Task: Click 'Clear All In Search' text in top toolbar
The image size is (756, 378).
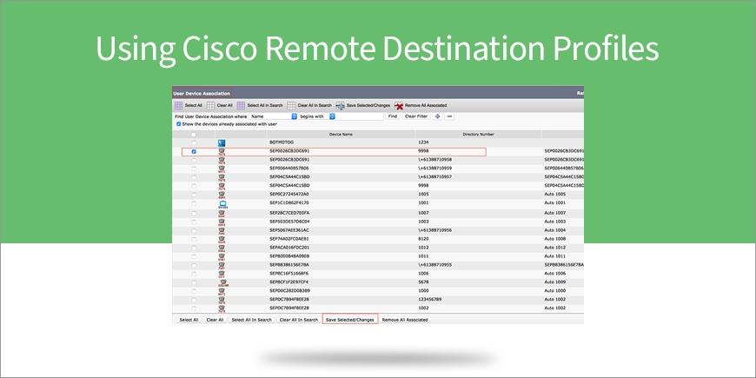Action: click(315, 105)
